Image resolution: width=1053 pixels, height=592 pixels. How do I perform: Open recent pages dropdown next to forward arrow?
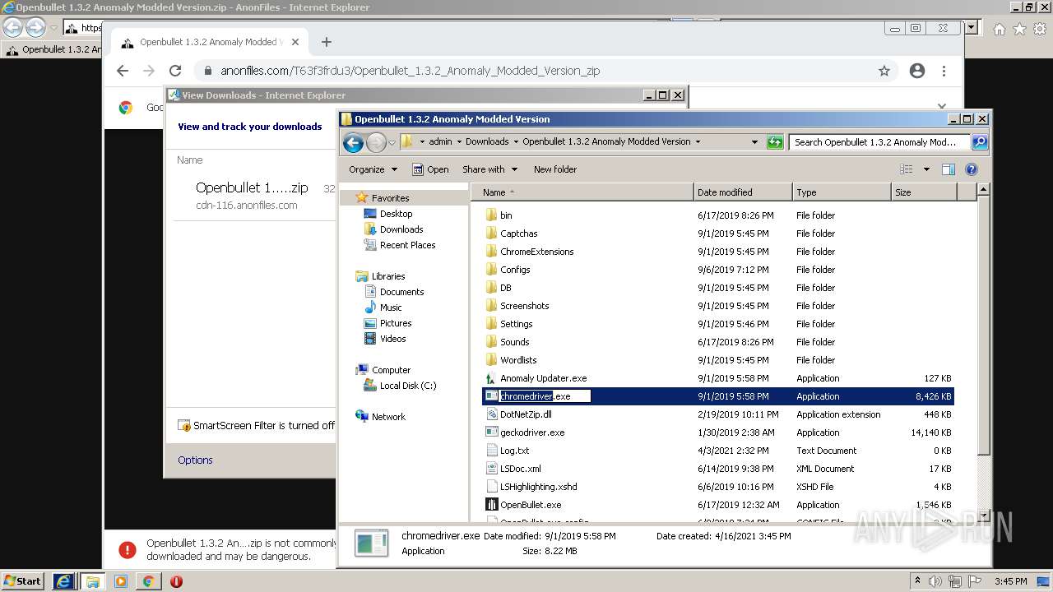(392, 142)
